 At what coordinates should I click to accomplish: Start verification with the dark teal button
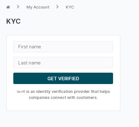63,78
